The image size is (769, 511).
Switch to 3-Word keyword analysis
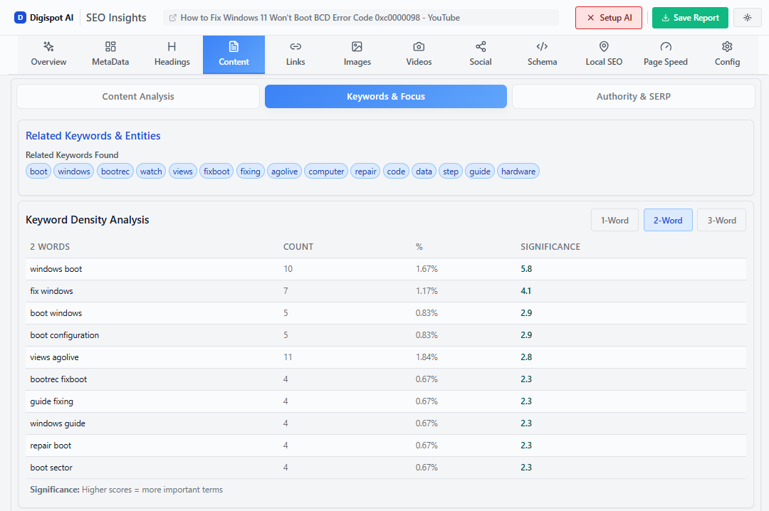point(721,220)
